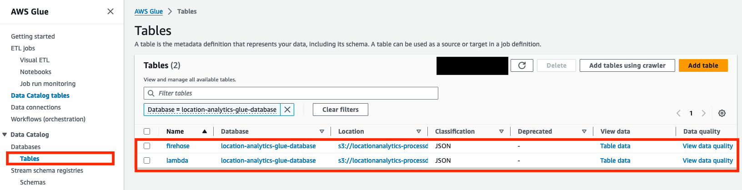
Task: Go to the previous page of tables
Action: (x=678, y=113)
